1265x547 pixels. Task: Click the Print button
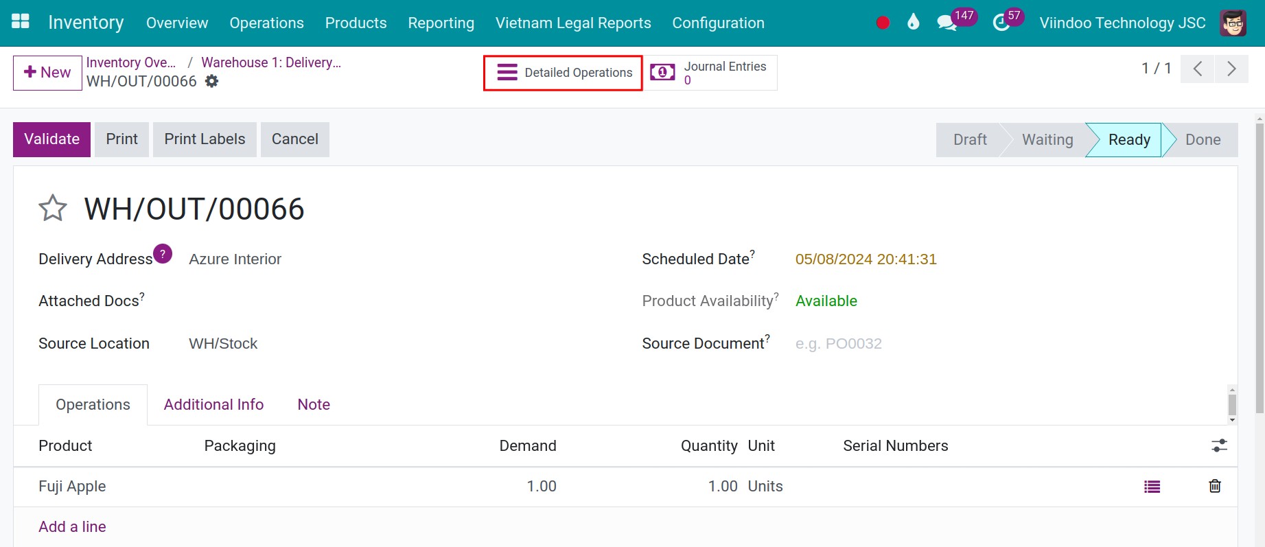click(x=121, y=139)
